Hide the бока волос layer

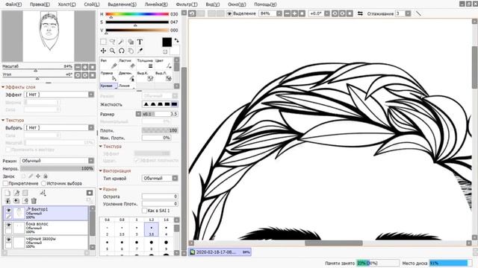click(8, 225)
